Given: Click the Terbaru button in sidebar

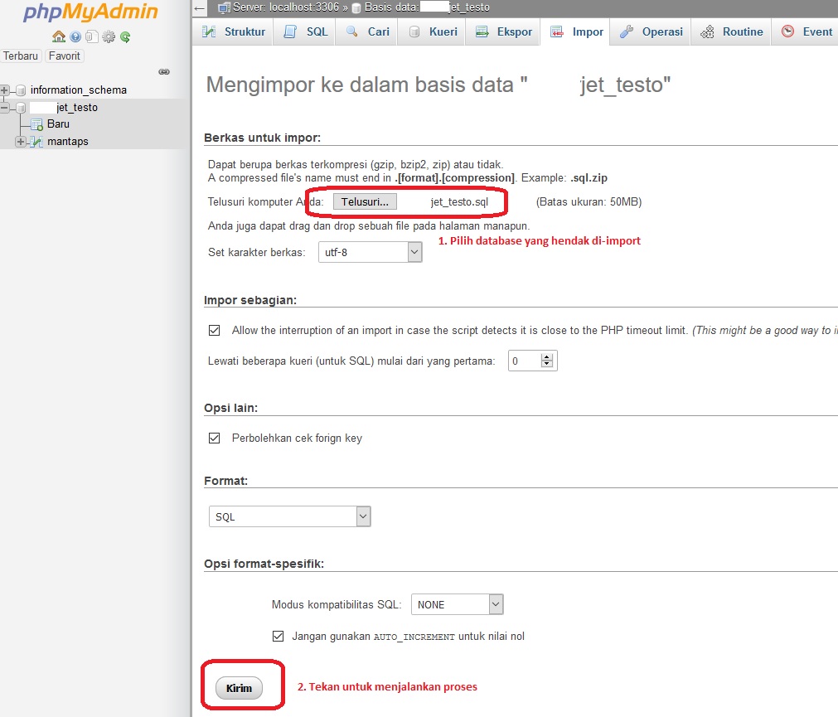Looking at the screenshot, I should [21, 56].
